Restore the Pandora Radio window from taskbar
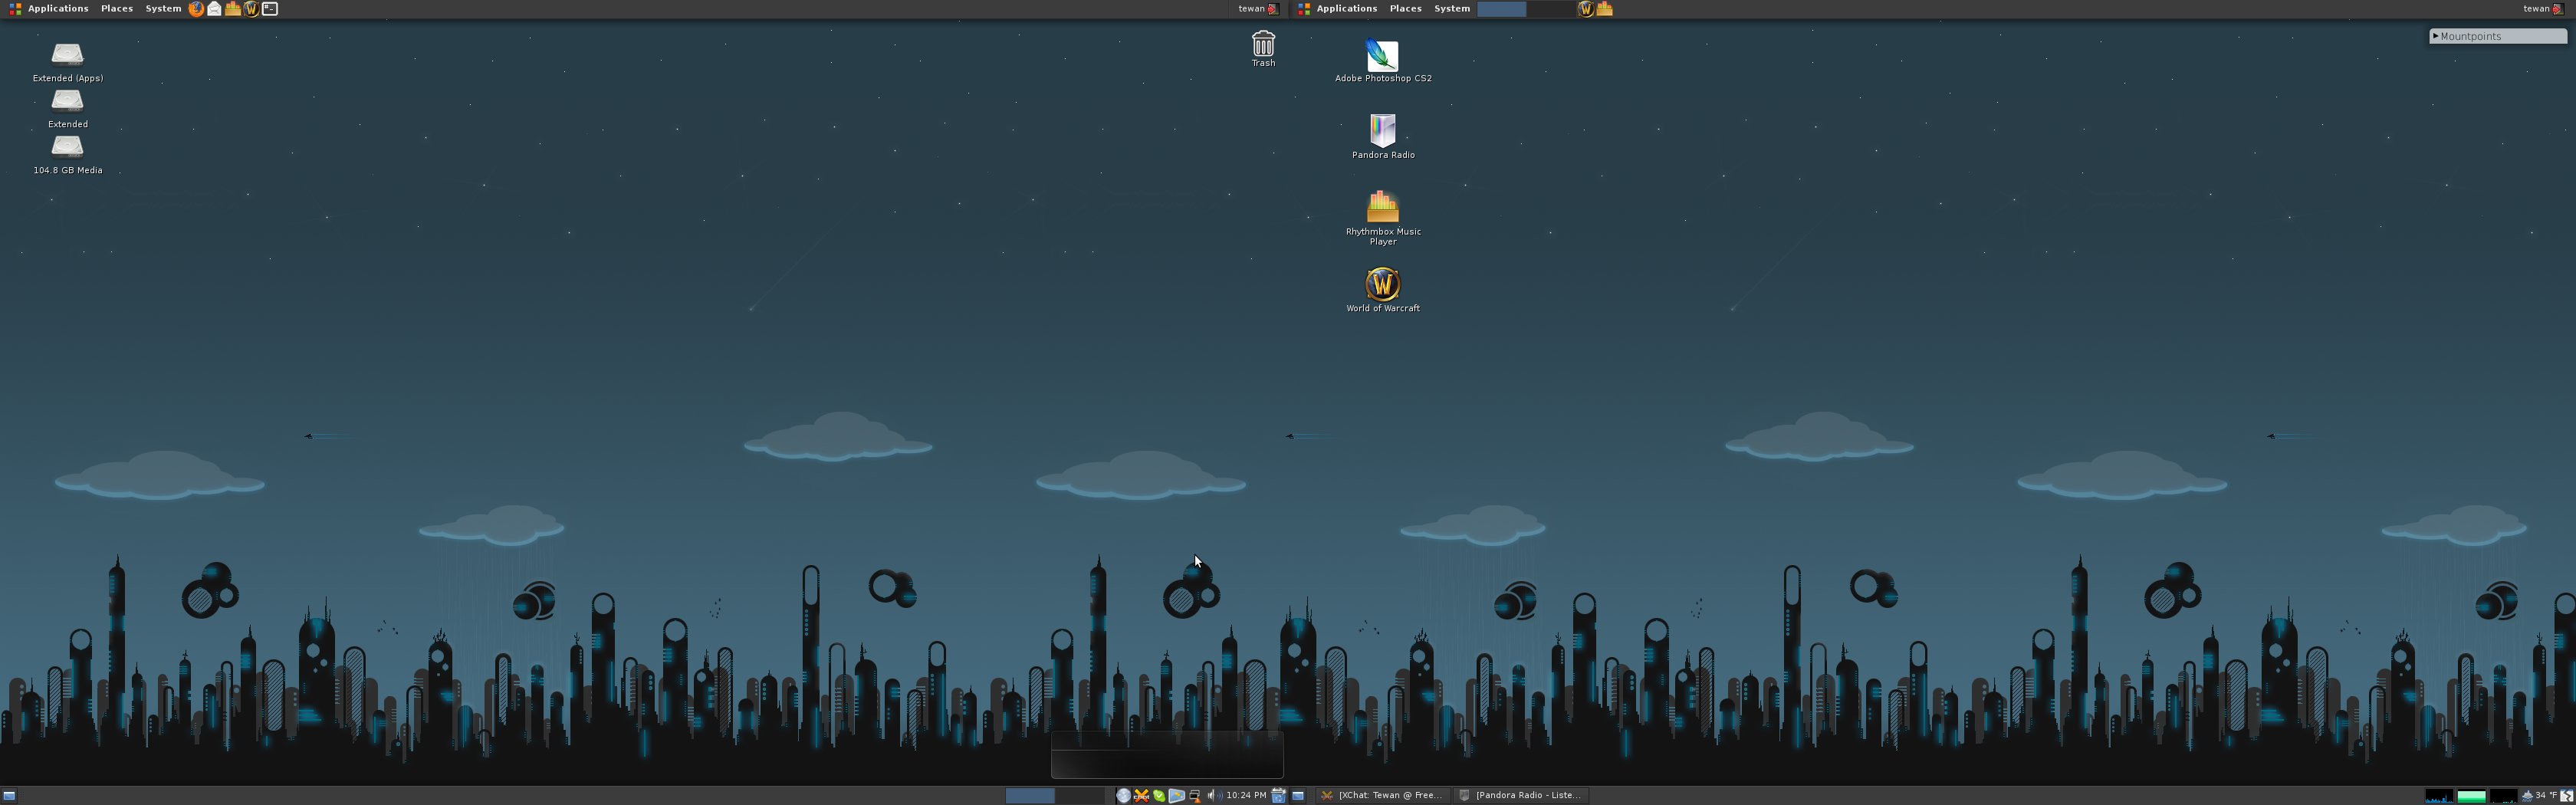The height and width of the screenshot is (805, 2576). (x=1520, y=796)
